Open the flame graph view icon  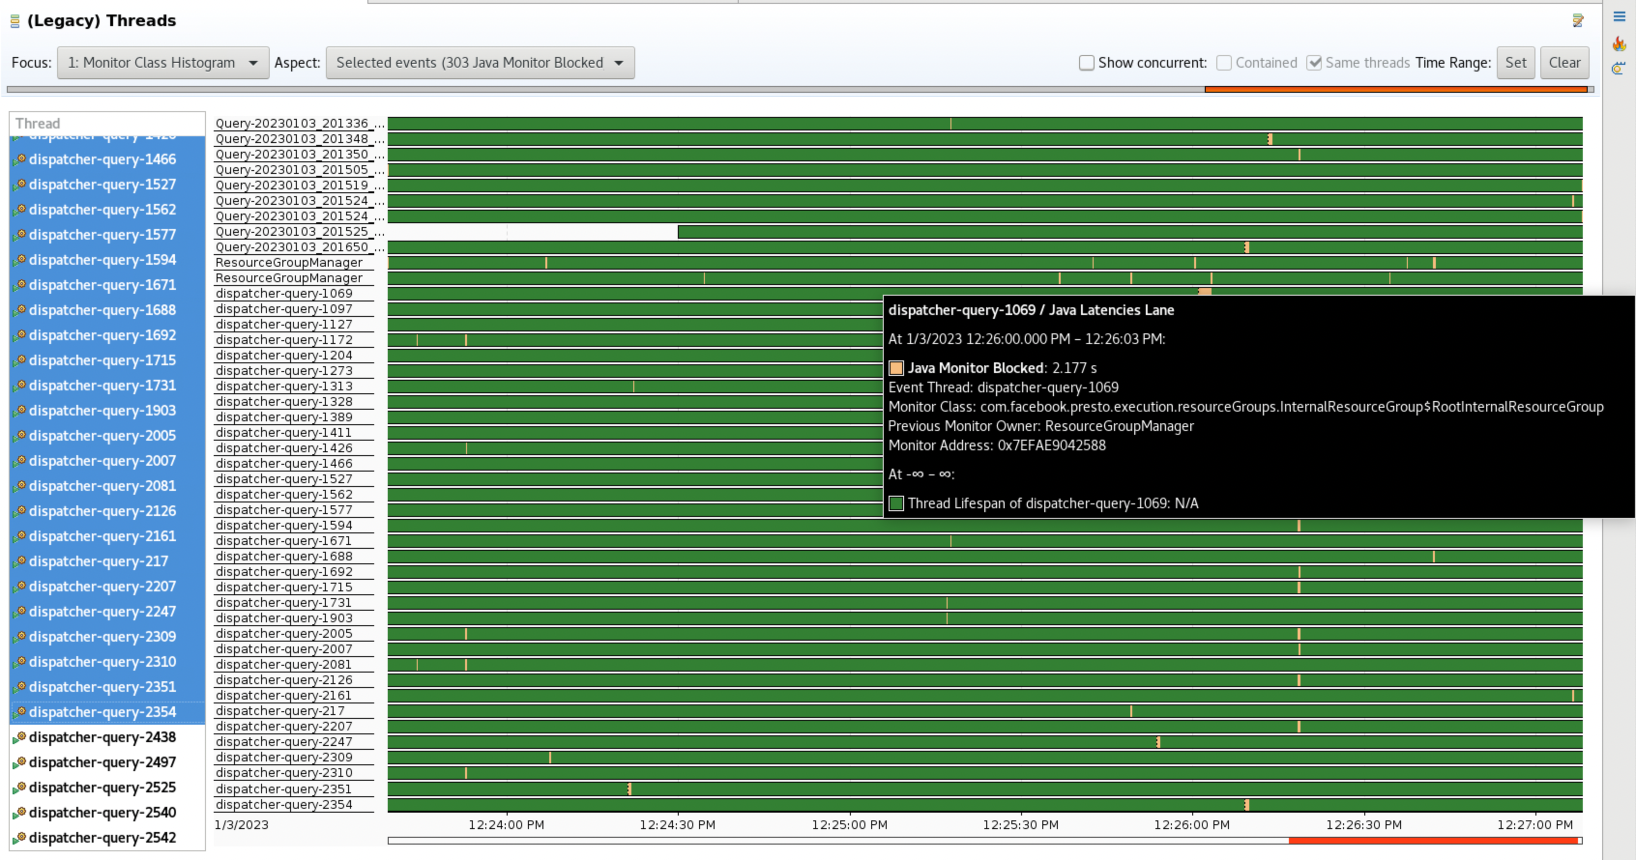tap(1619, 43)
